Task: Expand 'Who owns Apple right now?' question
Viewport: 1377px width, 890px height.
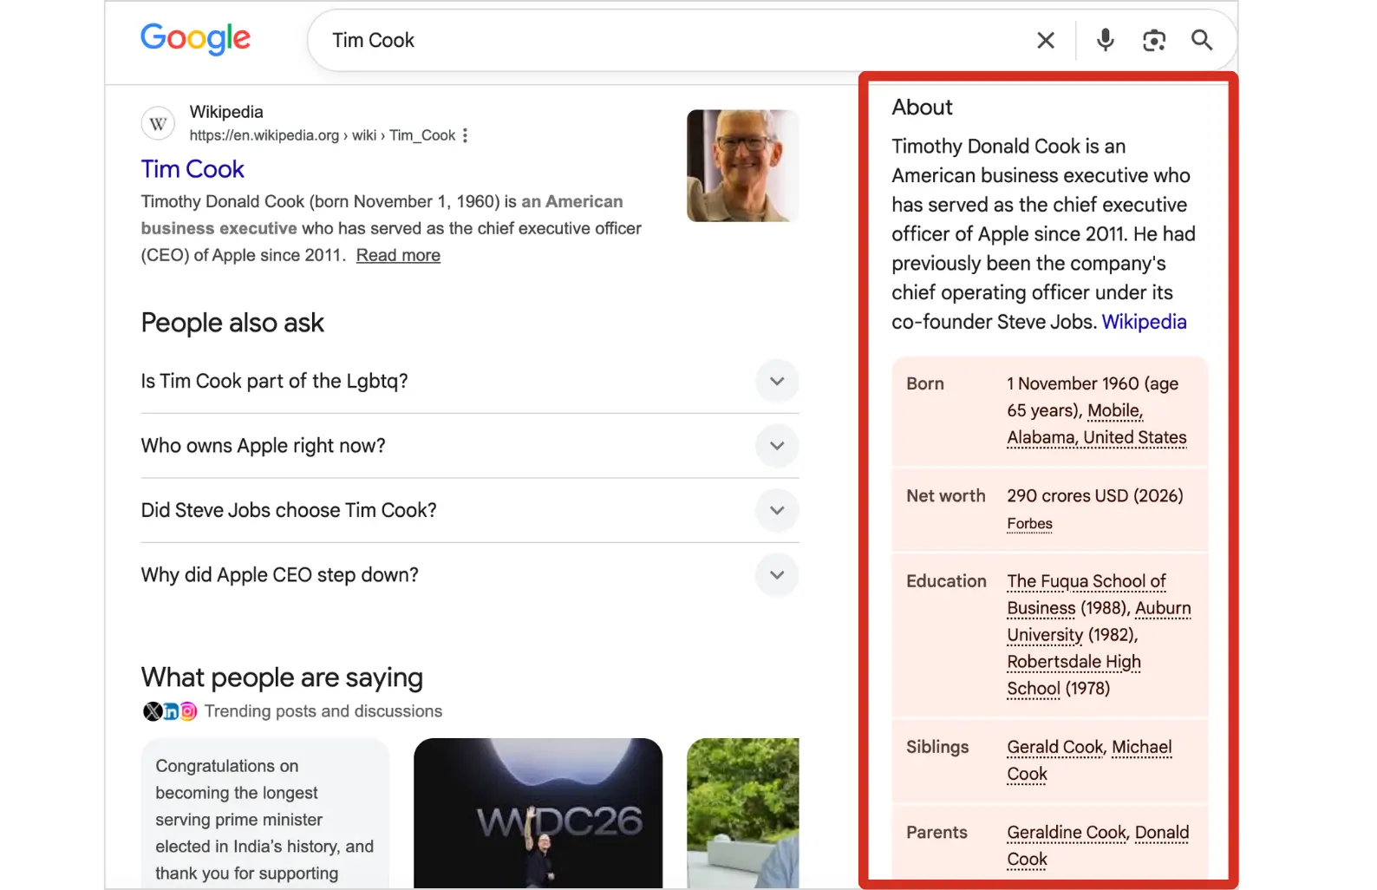Action: 469,446
